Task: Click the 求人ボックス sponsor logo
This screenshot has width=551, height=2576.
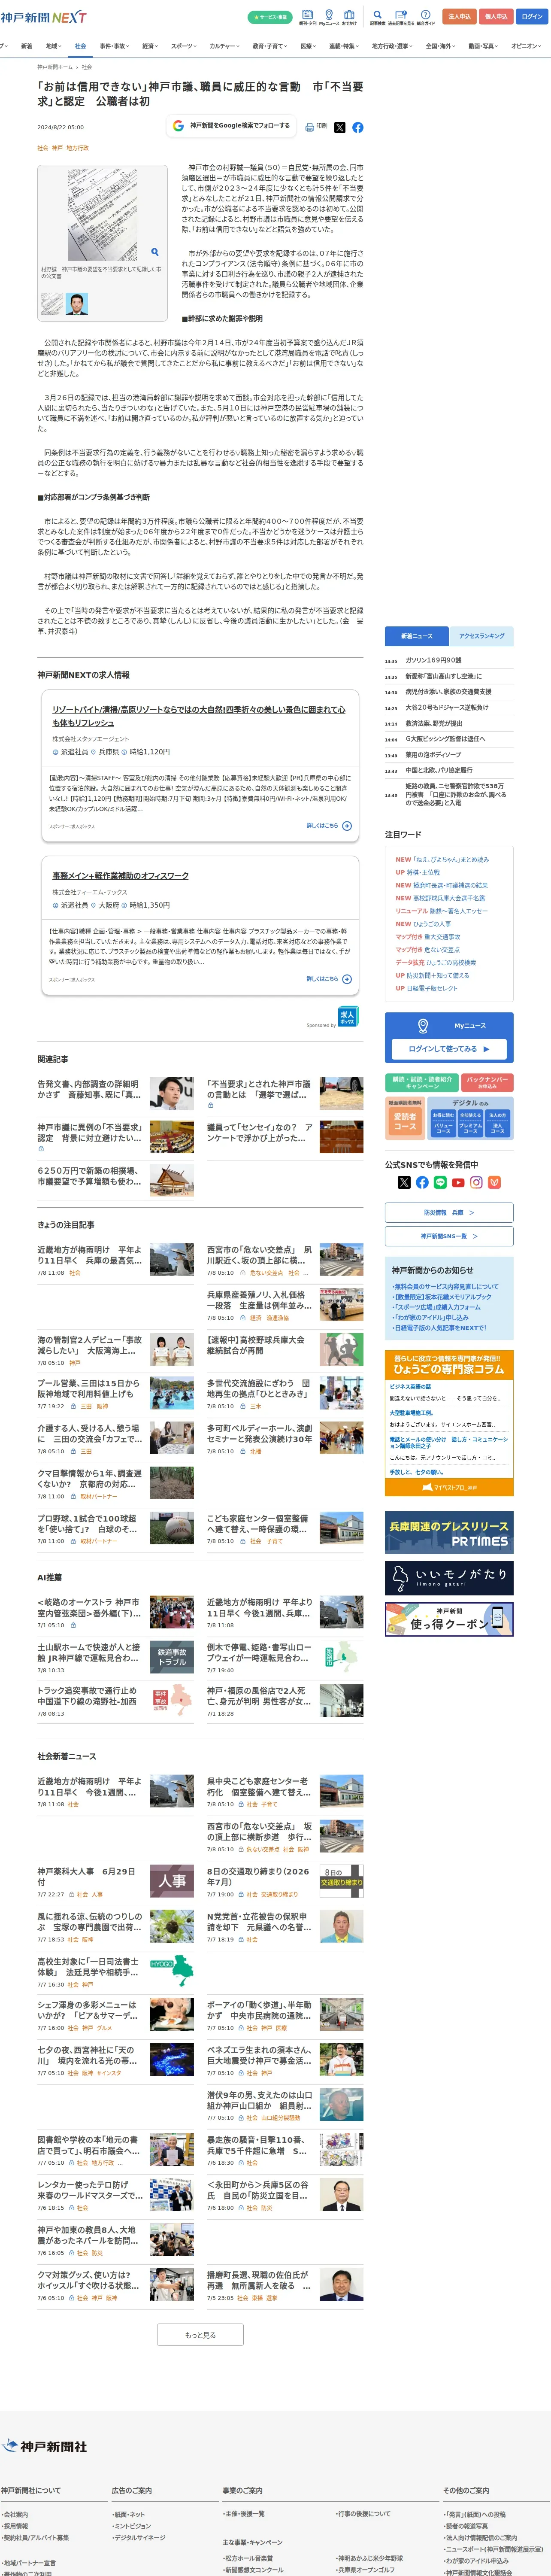Action: [348, 1015]
